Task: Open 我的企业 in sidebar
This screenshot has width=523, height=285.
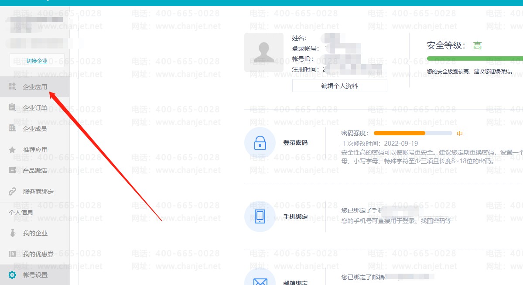Action: coord(35,233)
